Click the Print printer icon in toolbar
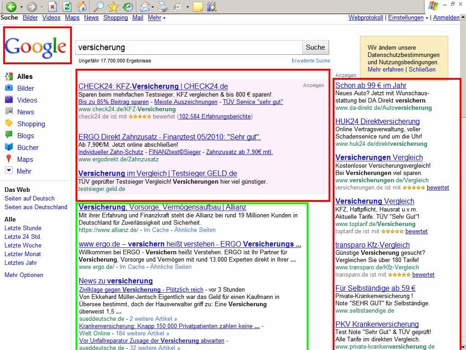 [162, 6]
